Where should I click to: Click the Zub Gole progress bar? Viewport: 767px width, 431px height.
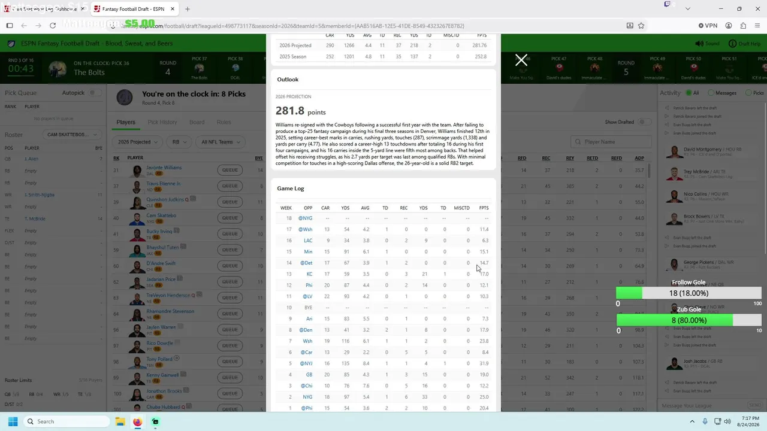689,320
